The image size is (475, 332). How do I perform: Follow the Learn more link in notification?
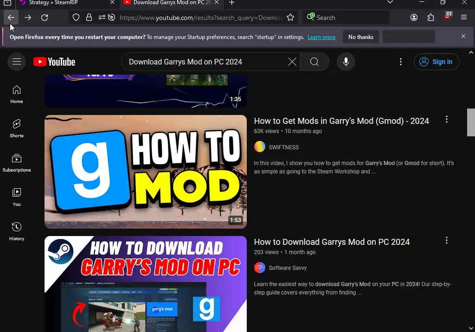point(321,37)
